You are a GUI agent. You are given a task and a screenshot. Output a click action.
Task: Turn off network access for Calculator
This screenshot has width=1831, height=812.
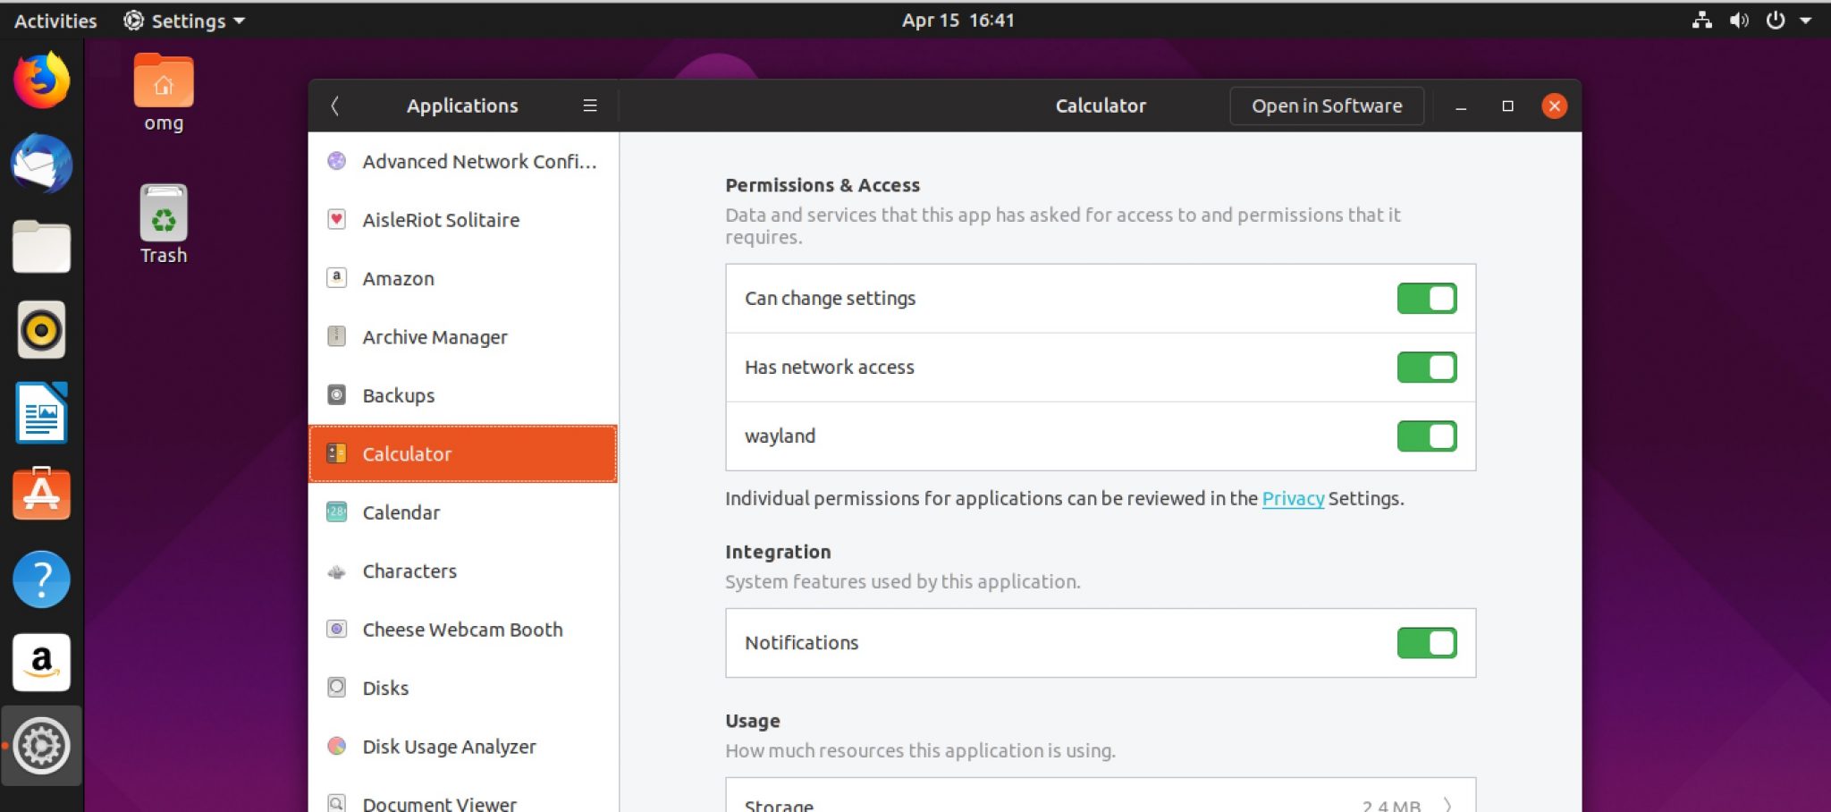1426,367
